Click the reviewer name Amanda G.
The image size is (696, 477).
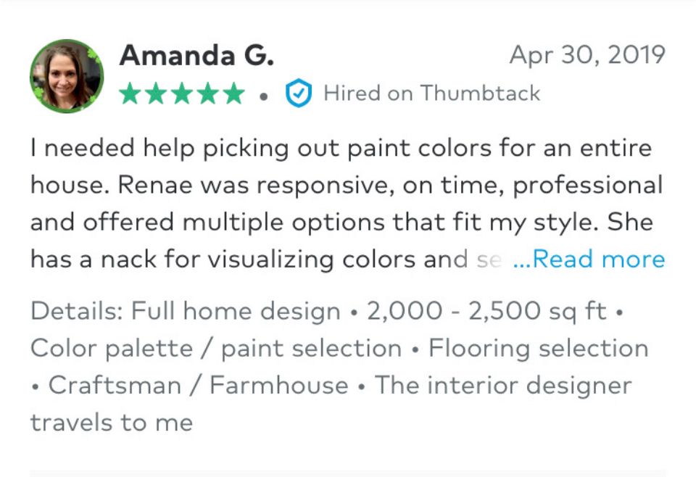[x=196, y=56]
